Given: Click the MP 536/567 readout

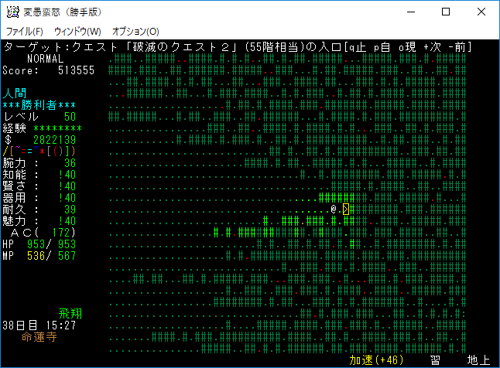Looking at the screenshot, I should (39, 256).
